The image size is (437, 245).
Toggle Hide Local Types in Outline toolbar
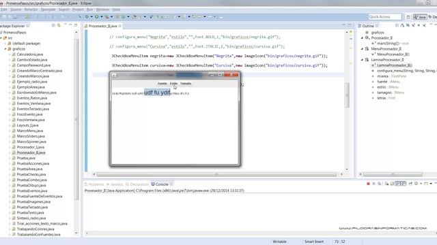tap(424, 26)
